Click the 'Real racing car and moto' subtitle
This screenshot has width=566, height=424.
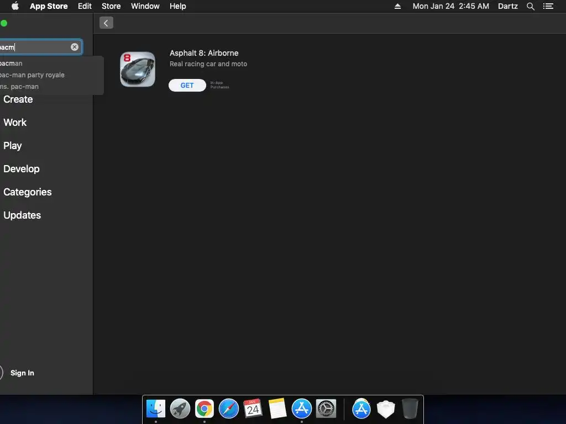coord(208,64)
